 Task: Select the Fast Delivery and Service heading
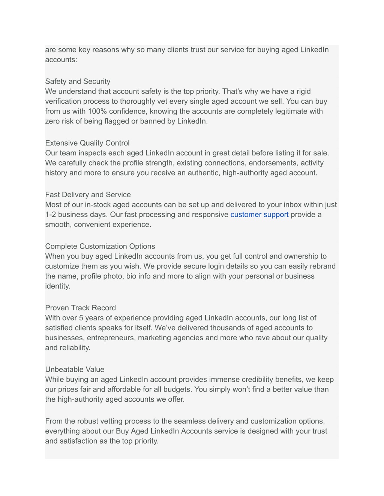click(88, 195)
